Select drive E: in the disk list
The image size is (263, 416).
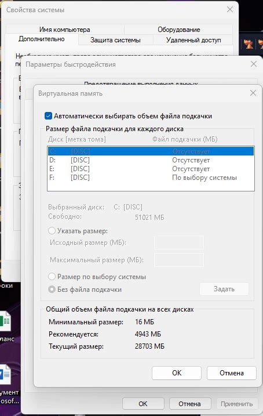point(151,169)
